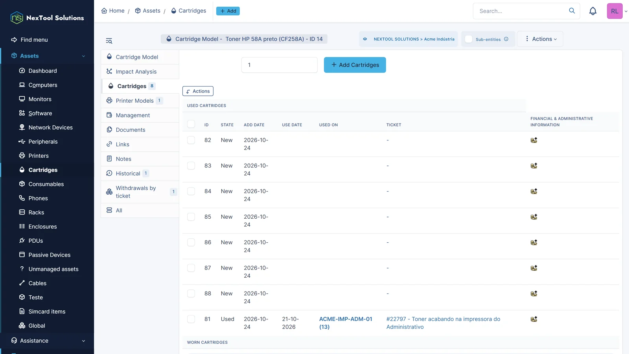Check the box for cartridge 87
629x354 pixels.
[191, 268]
